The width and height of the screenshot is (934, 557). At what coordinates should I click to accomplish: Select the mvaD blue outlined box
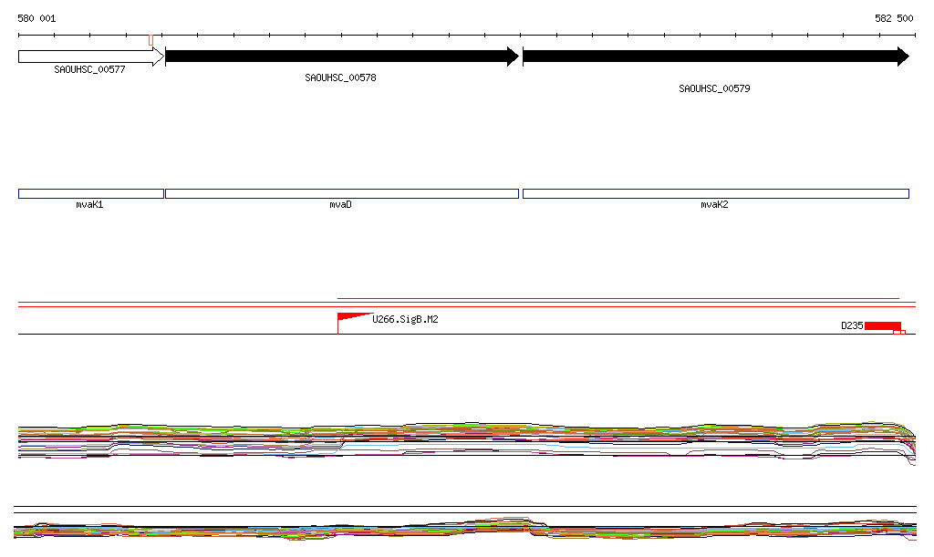click(341, 193)
